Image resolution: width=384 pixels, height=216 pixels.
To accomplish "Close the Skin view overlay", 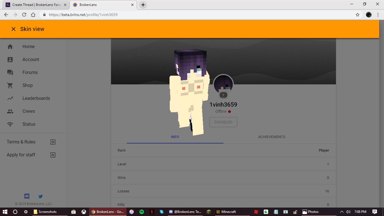I will point(13,29).
